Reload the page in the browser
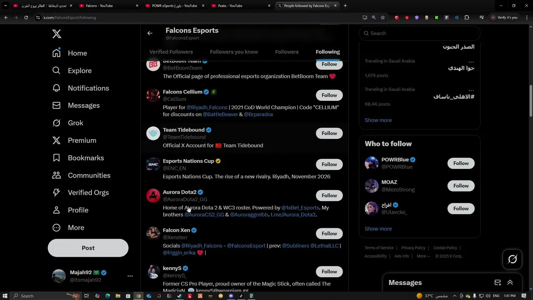The width and height of the screenshot is (533, 300). (x=26, y=17)
